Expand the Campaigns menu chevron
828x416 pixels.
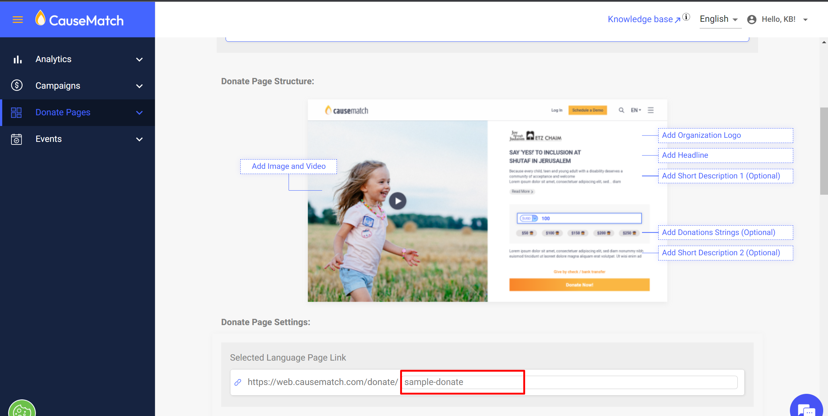[139, 86]
